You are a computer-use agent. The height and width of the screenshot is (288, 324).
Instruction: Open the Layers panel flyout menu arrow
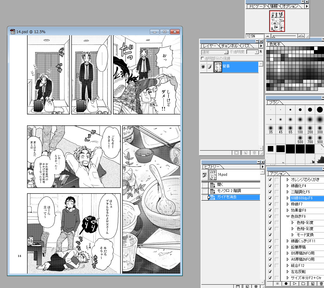tap(261, 46)
